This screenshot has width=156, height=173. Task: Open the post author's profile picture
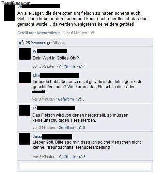click(x=9, y=13)
